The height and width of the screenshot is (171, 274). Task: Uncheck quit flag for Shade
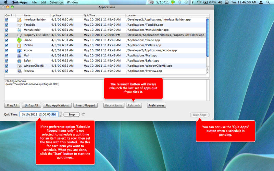pos(7,40)
